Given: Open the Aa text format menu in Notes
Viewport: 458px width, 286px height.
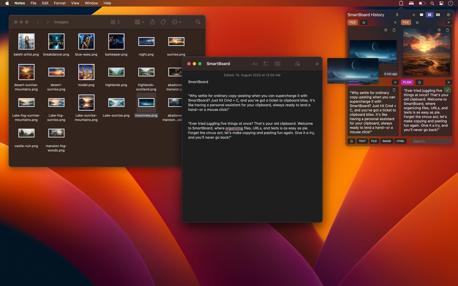Looking at the screenshot, I should (x=255, y=64).
